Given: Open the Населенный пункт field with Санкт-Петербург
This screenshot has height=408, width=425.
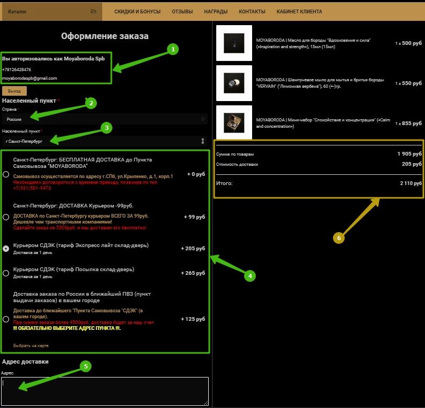Looking at the screenshot, I should [104, 141].
